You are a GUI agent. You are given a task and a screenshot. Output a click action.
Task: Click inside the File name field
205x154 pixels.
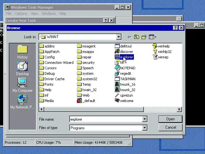(106, 119)
